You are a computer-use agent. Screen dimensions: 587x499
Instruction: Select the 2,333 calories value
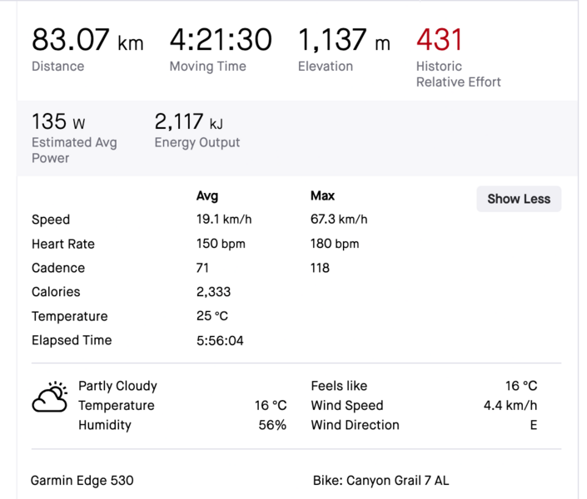click(213, 292)
